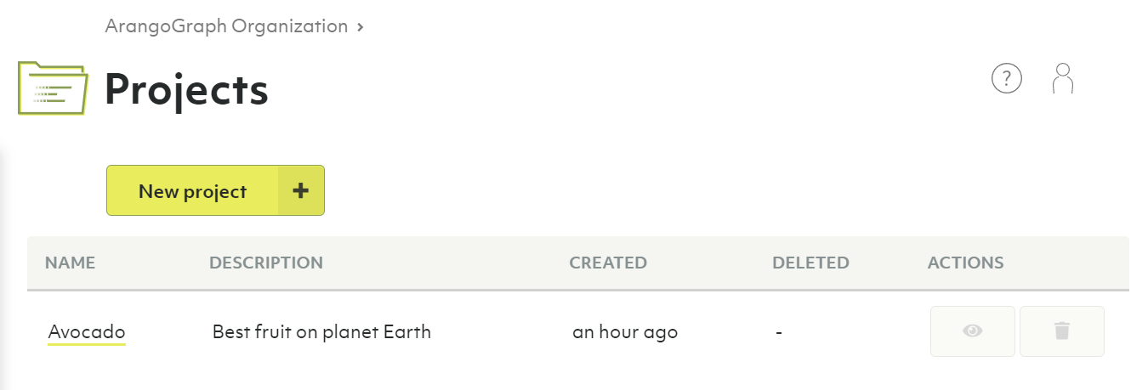Viewport: 1148px width, 390px height.
Task: Click the Projects folder icon
Action: tap(53, 88)
